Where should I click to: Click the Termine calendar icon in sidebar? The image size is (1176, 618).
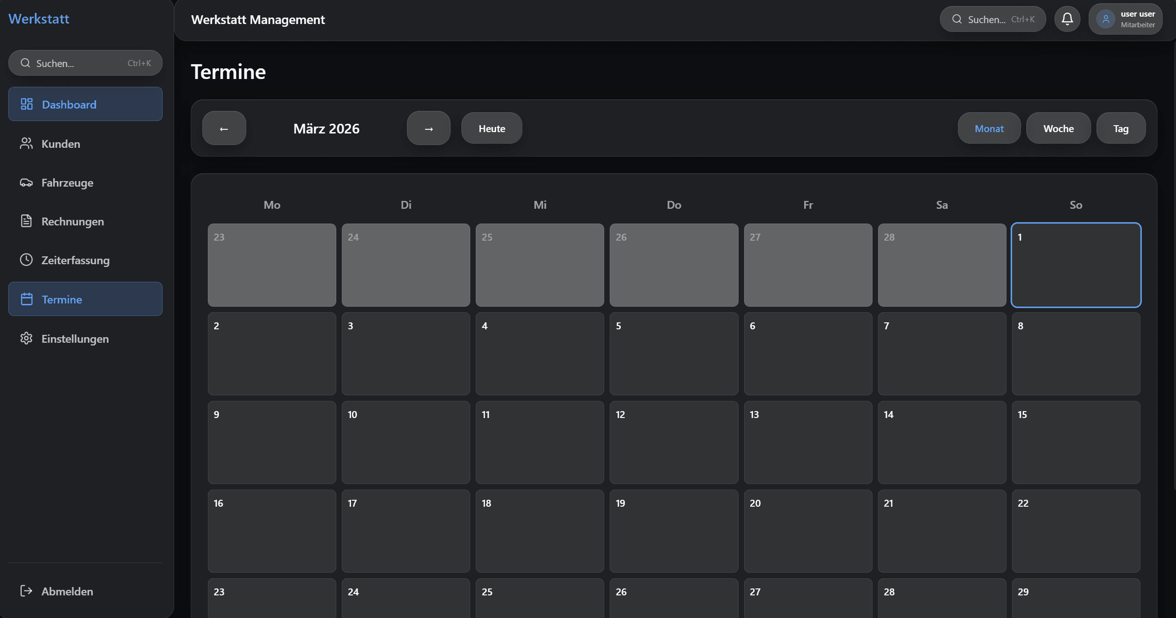27,299
